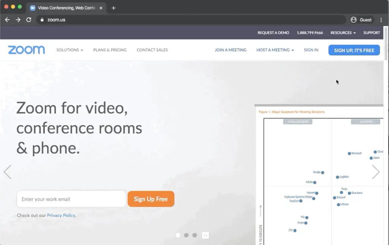Select the first carousel dot
Viewport: 389px width, 245px height.
pyautogui.click(x=178, y=235)
